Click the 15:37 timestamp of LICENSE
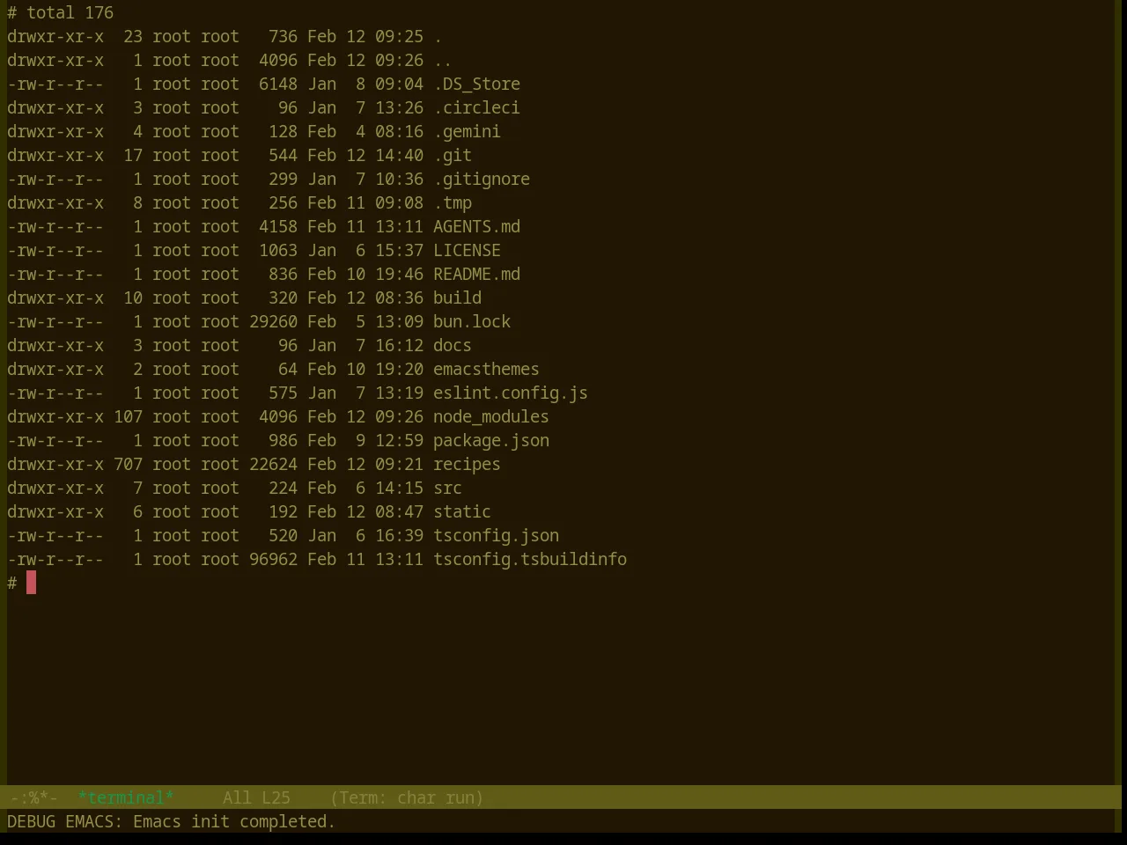This screenshot has width=1127, height=845. coord(399,250)
